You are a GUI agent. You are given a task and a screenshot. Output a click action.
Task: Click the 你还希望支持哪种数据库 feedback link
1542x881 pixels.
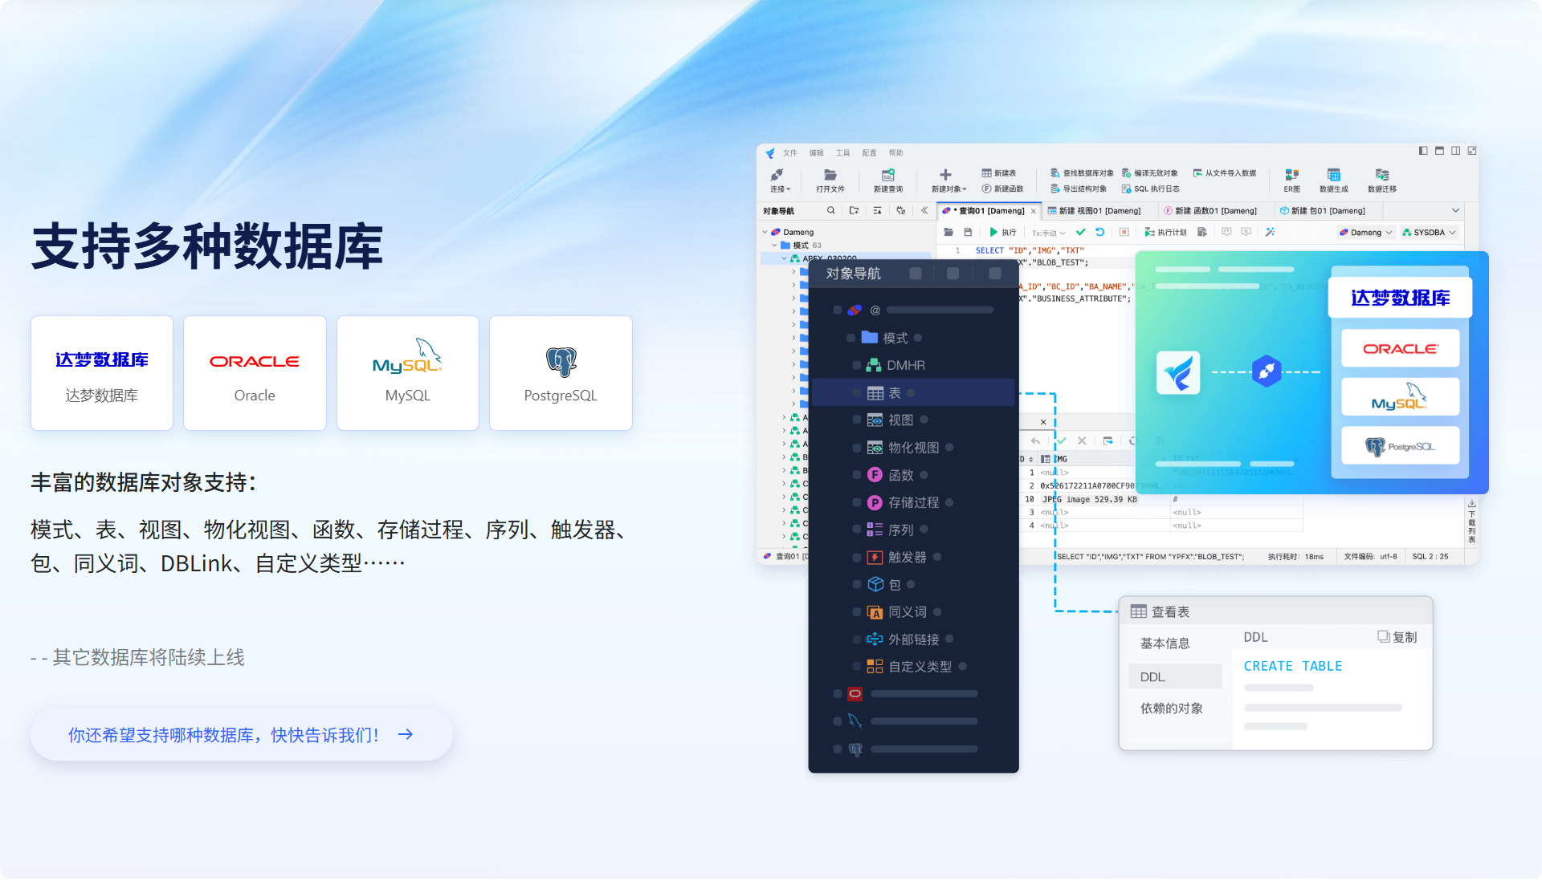click(x=241, y=735)
